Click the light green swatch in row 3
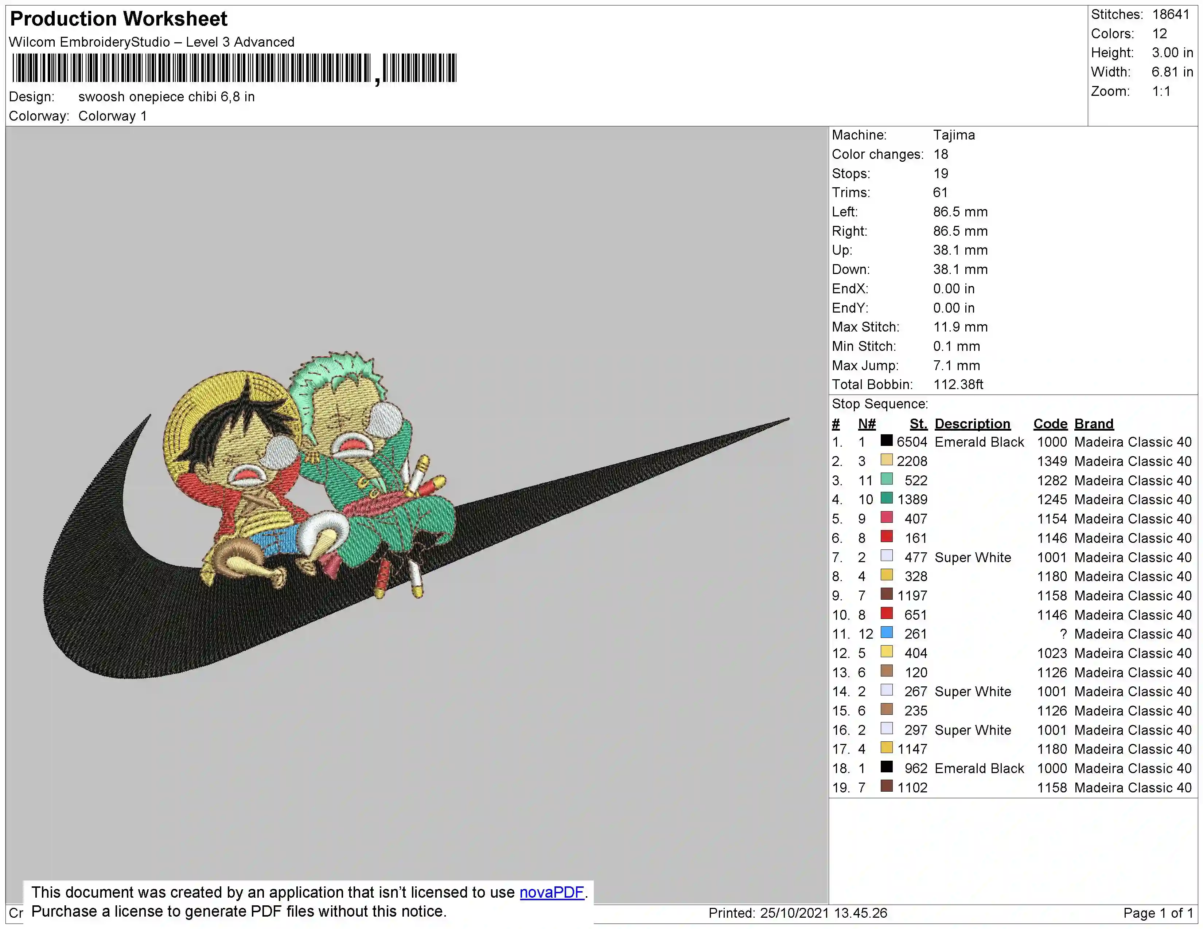The image size is (1203, 929). pyautogui.click(x=886, y=479)
